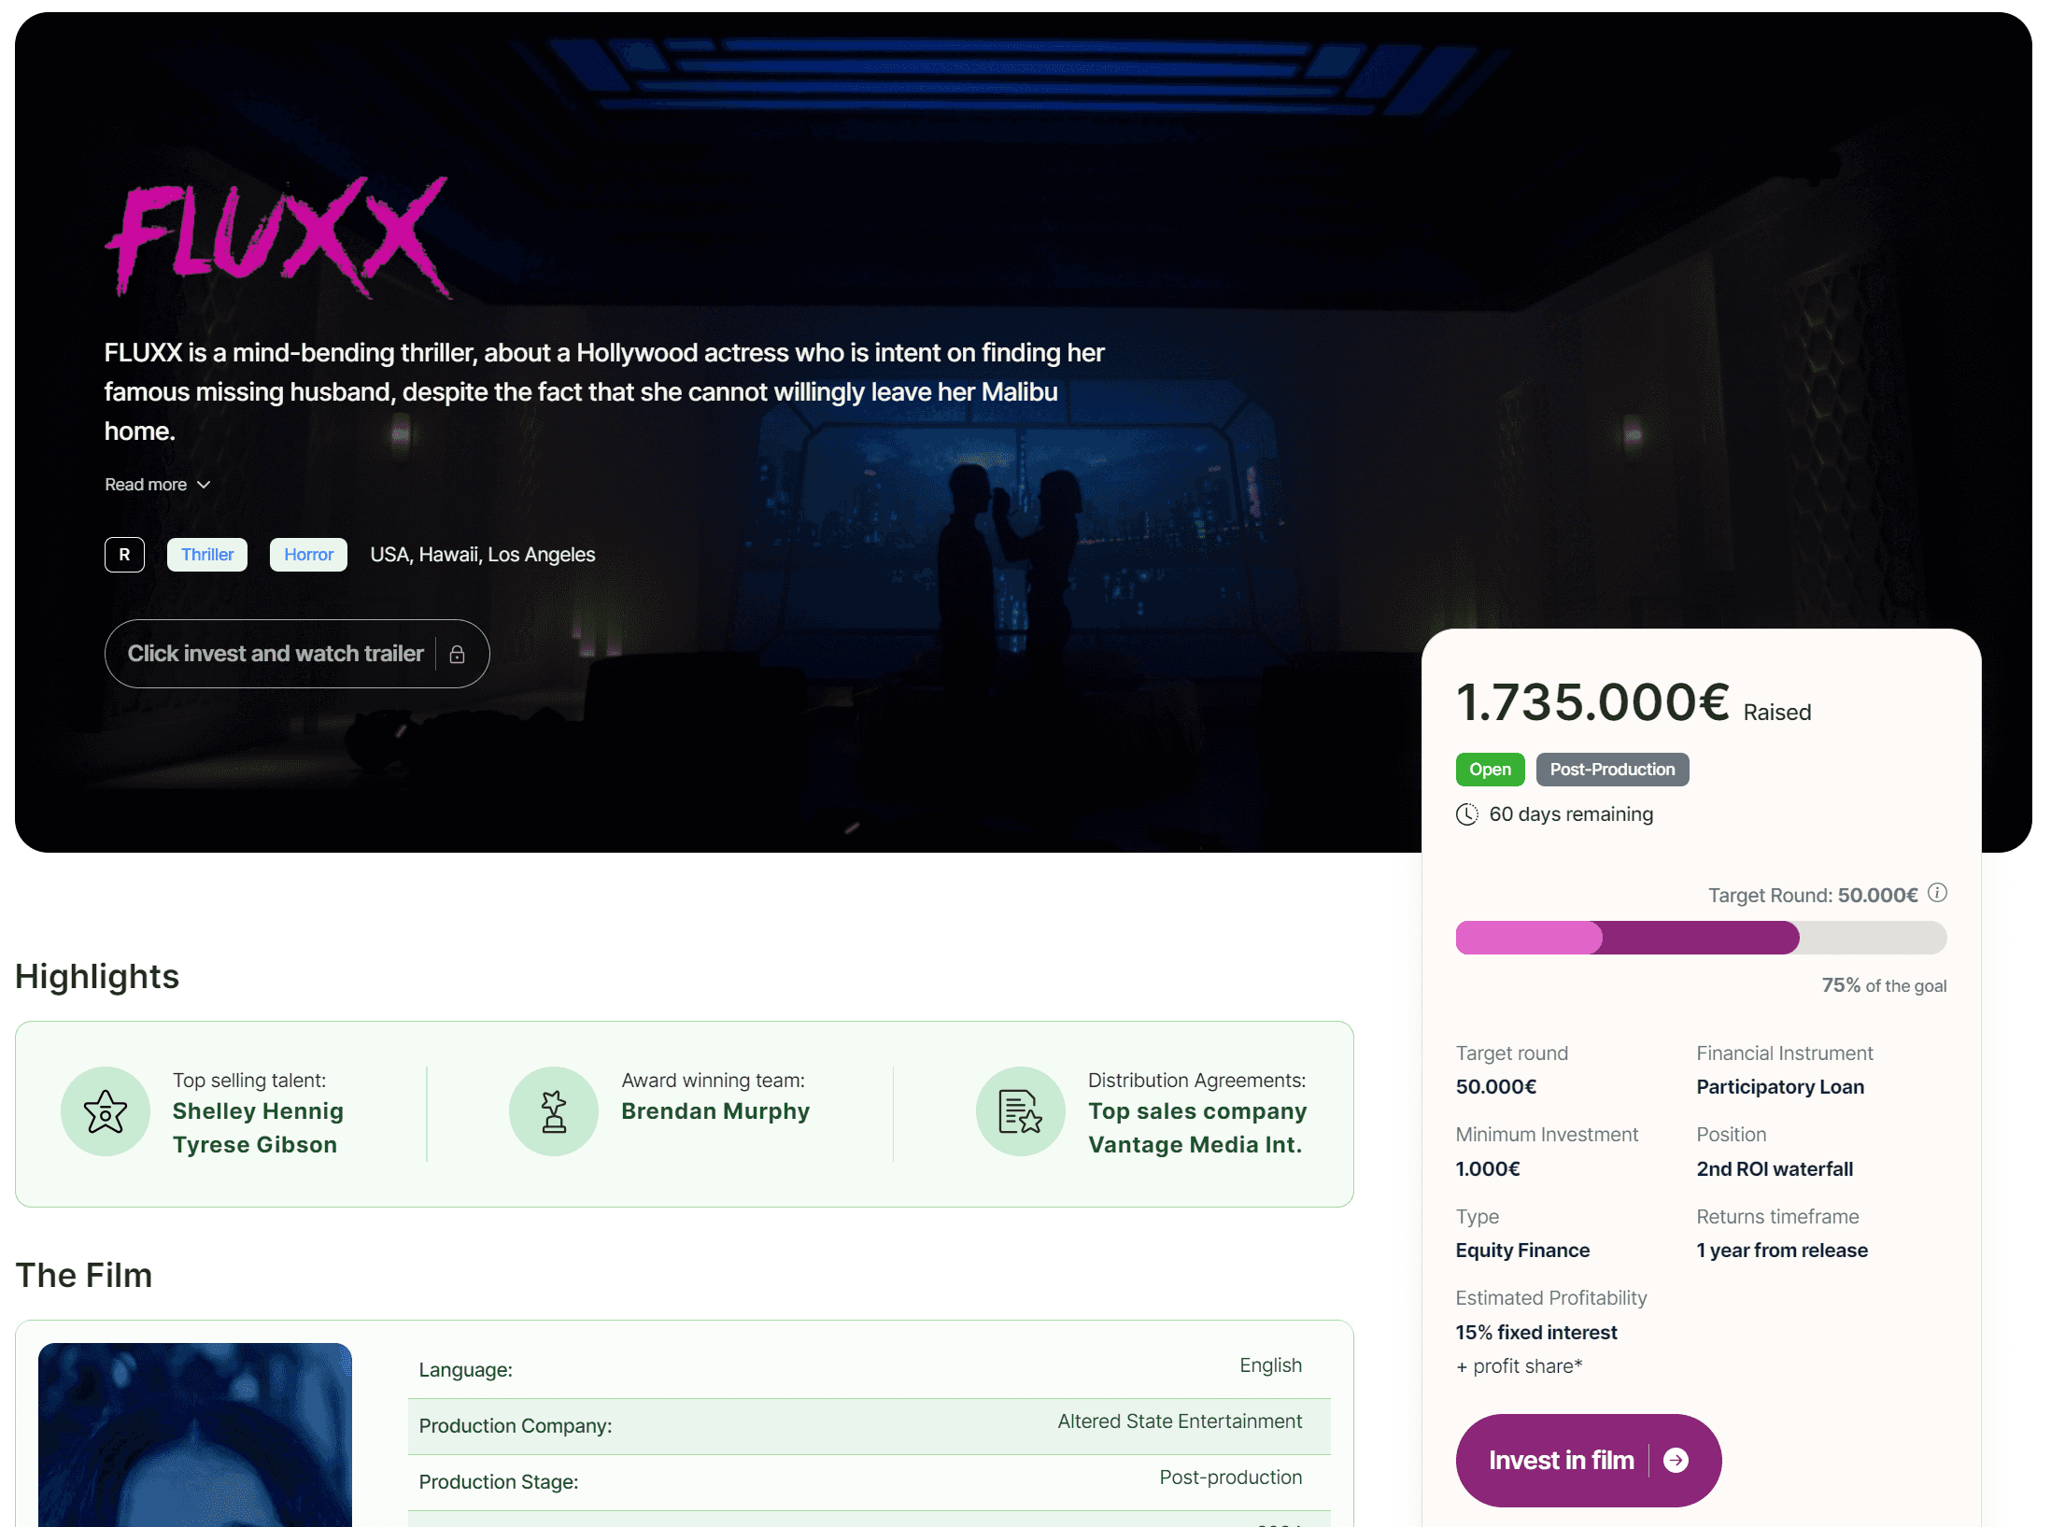Click the clock icon next to days remaining
Viewport: 2051px width, 1527px height.
point(1467,814)
